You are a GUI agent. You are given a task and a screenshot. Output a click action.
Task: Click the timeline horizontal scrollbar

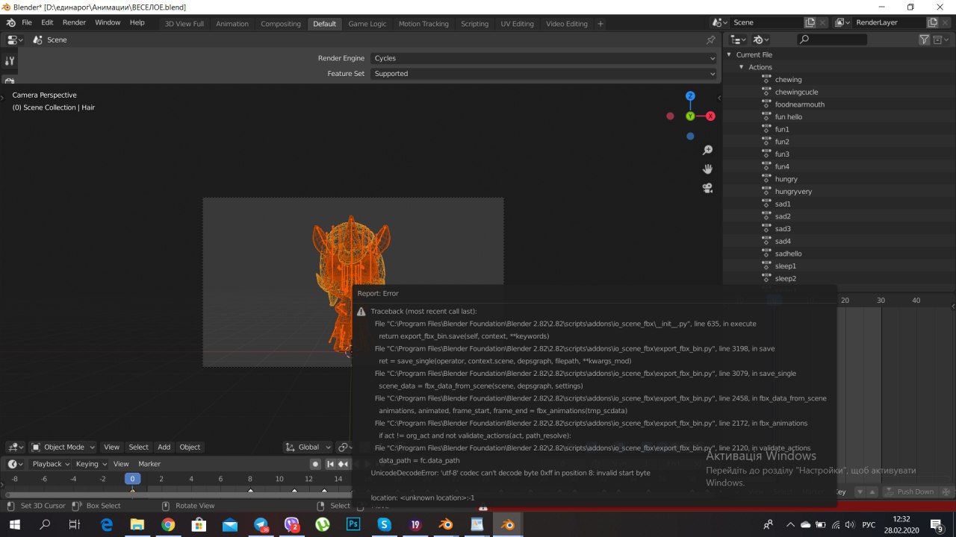[x=178, y=495]
